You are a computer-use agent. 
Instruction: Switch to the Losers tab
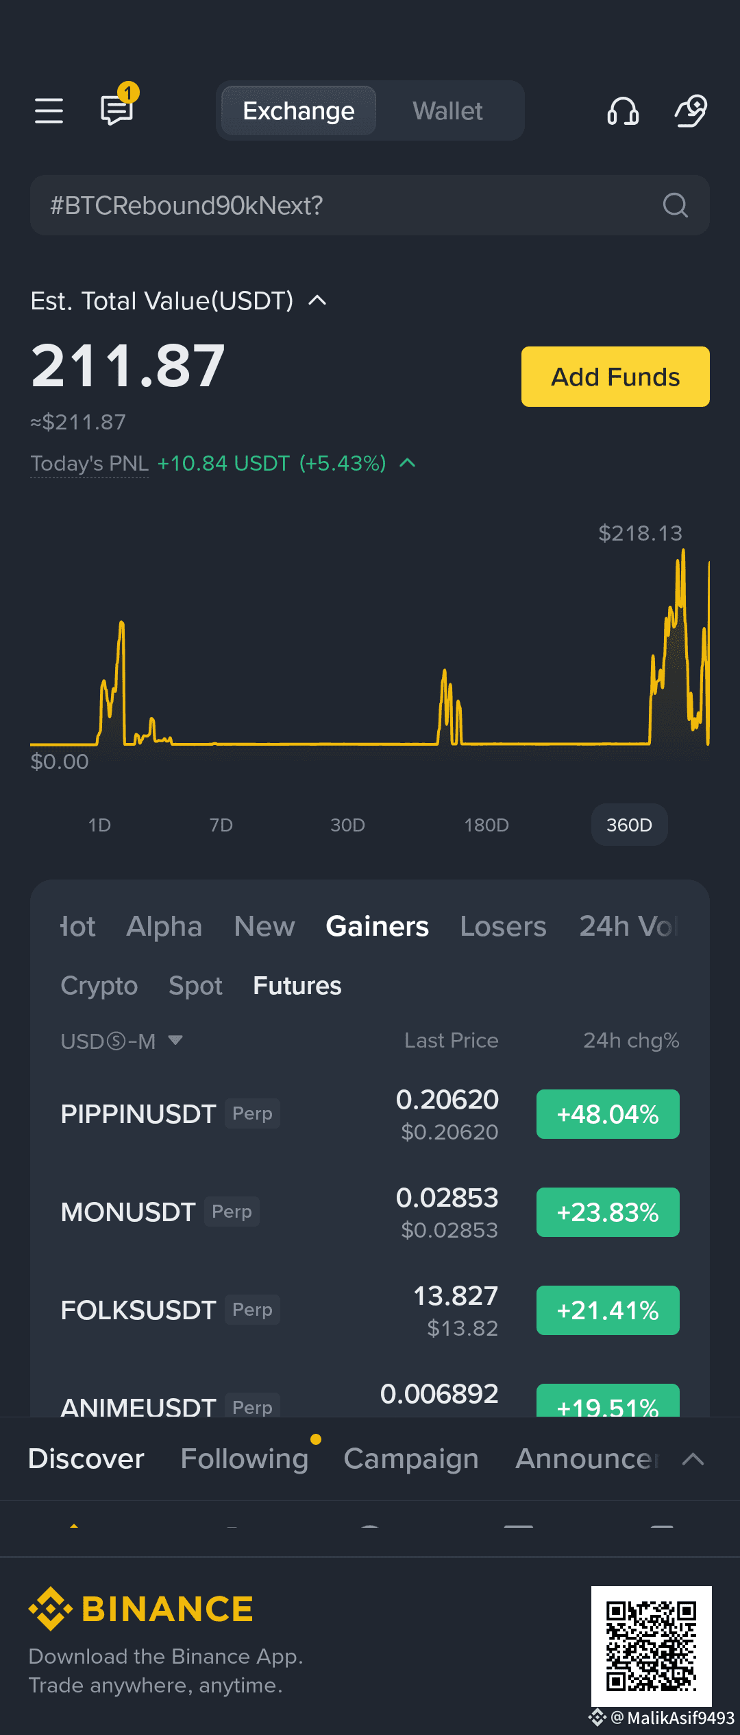503,926
